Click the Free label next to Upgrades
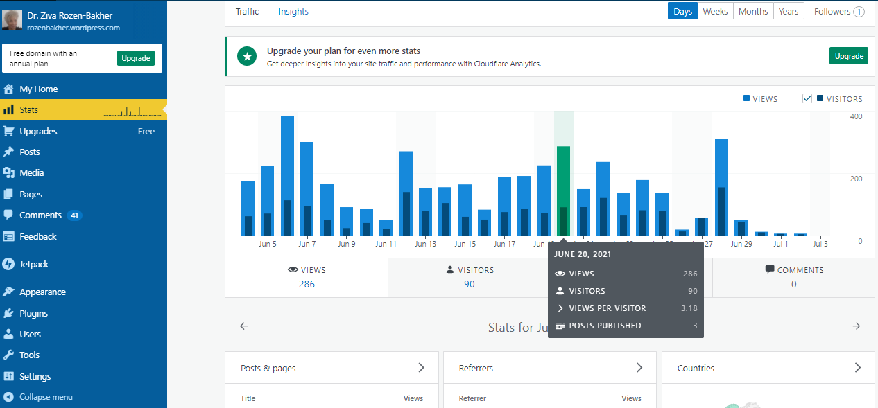This screenshot has height=408, width=878. 146,131
